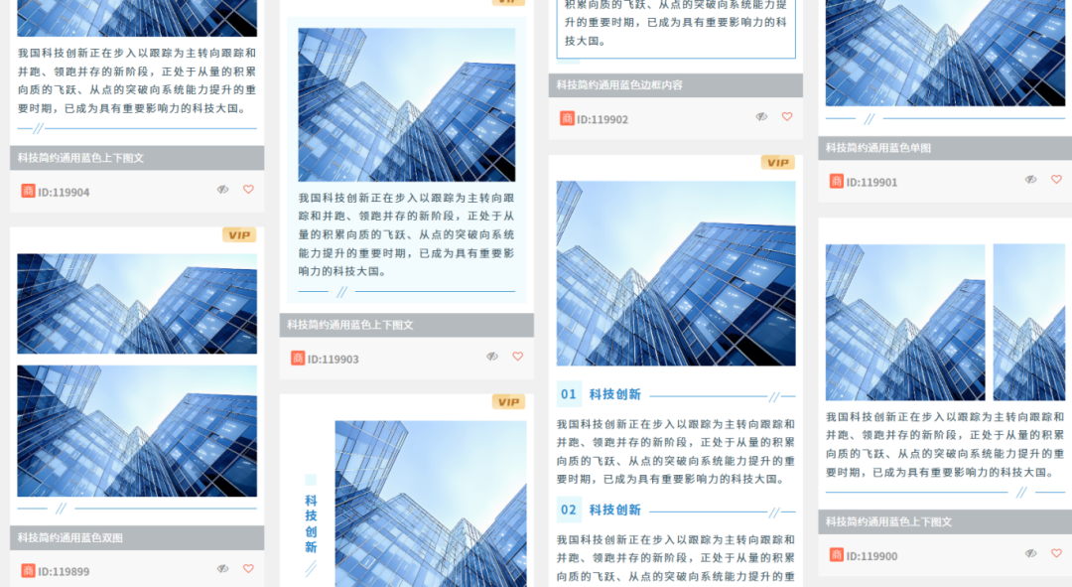Image resolution: width=1072 pixels, height=587 pixels.
Task: Click the 商 badge next to ID:119901
Action: point(835,180)
